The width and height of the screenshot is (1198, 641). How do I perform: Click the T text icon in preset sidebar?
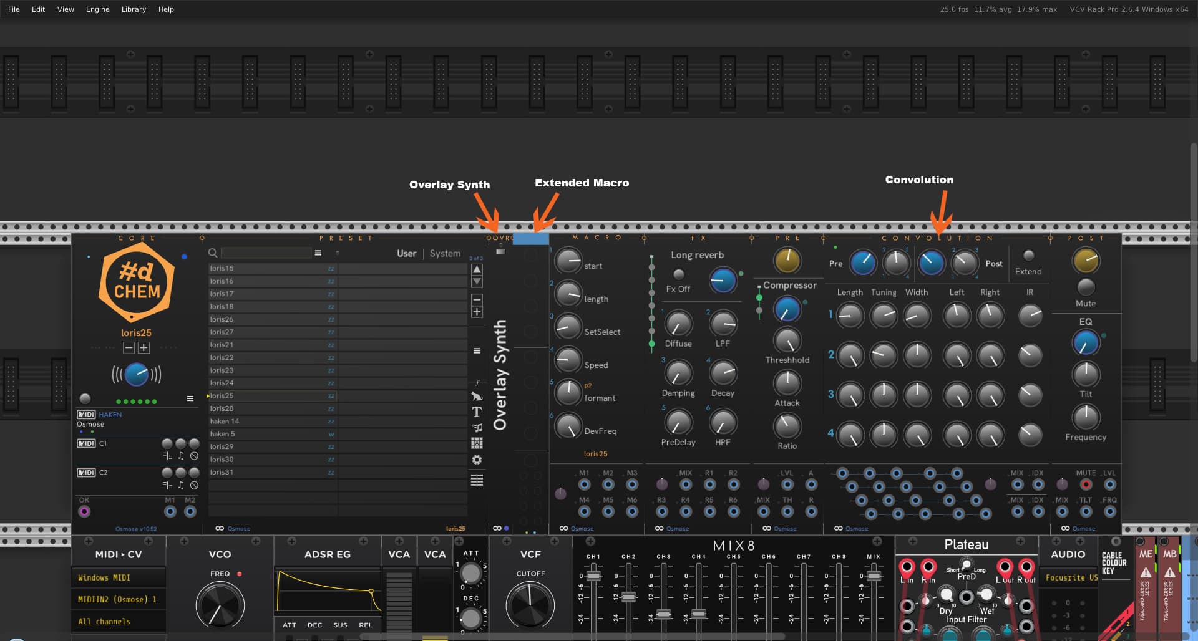(477, 412)
